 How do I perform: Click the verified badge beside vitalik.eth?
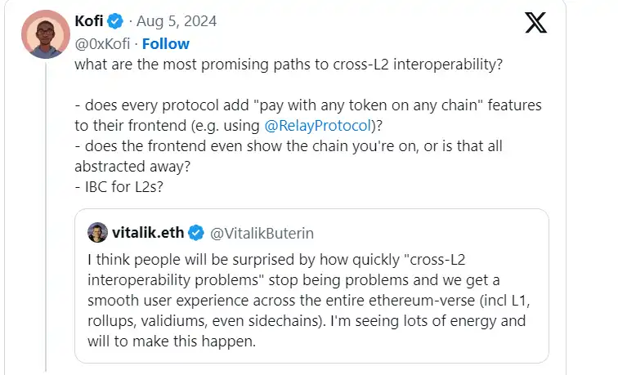[196, 234]
